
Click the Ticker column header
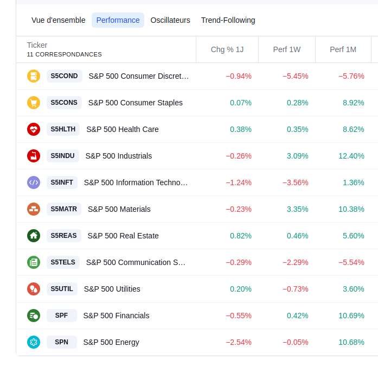point(37,45)
